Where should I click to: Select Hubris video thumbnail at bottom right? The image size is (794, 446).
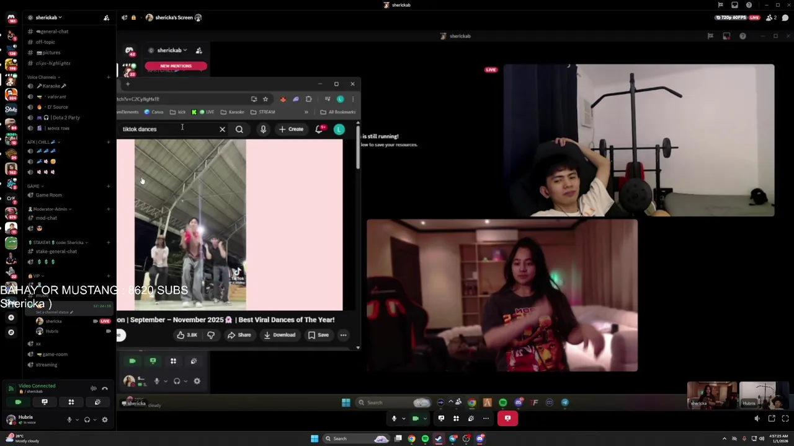tap(765, 395)
